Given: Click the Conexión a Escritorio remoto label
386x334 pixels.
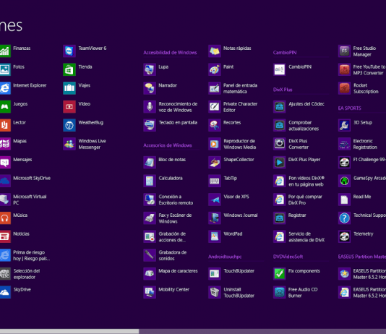Looking at the screenshot, I should (x=176, y=200).
